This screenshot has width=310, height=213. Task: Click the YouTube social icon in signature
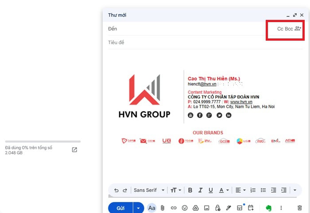(x=190, y=115)
